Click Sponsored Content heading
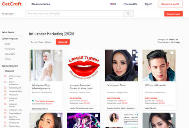Viewport: 189px width, 128px height. (x=10, y=66)
